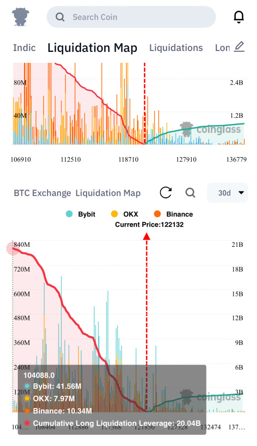Open the notifications bell
257x446 pixels.
[239, 17]
